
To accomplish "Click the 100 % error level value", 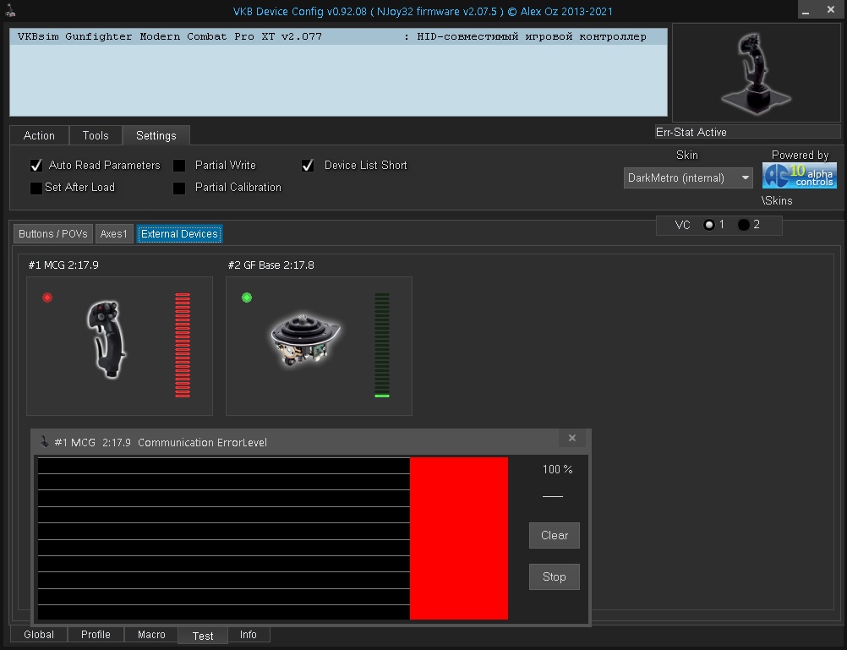I will click(557, 469).
